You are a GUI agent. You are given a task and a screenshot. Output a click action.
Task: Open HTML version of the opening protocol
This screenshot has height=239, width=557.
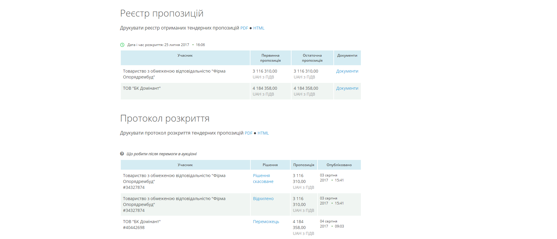click(x=263, y=133)
